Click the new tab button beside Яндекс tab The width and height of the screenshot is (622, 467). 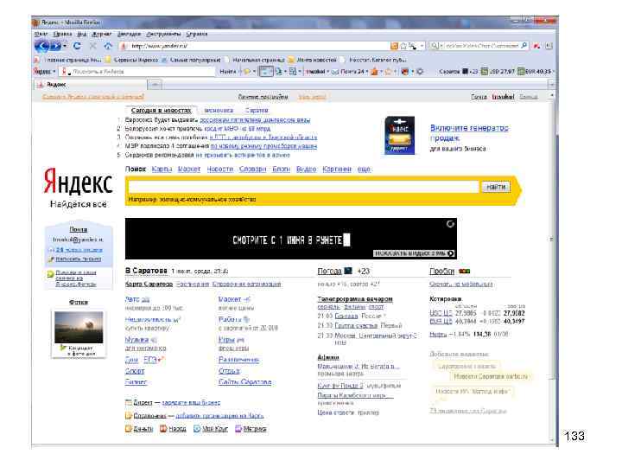pos(155,85)
